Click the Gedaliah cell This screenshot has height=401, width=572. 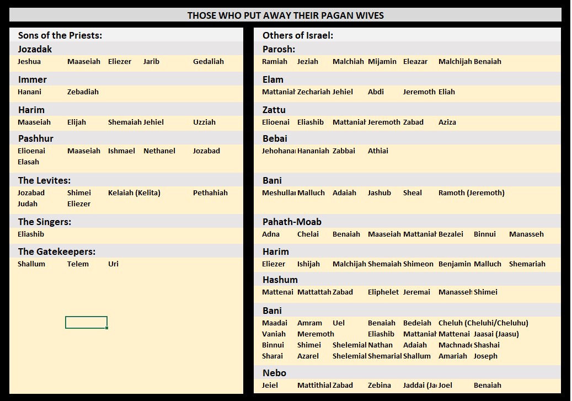pyautogui.click(x=209, y=62)
